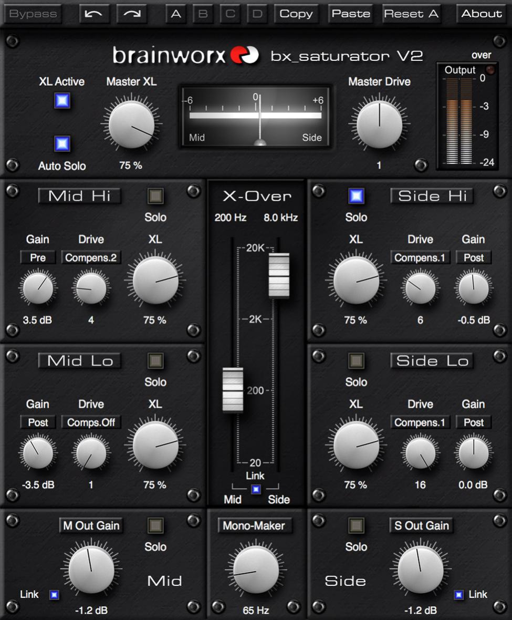Toggle Solo for Side output

356,525
